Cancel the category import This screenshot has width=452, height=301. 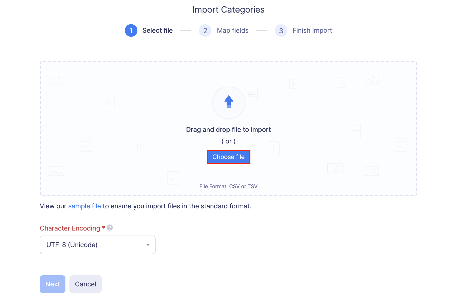point(85,284)
